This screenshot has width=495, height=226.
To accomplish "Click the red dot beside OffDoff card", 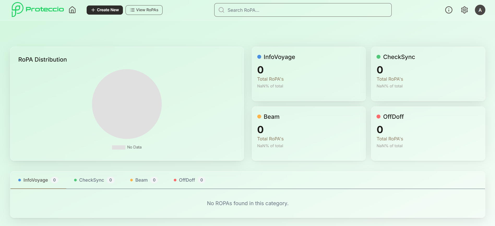I will (378, 117).
